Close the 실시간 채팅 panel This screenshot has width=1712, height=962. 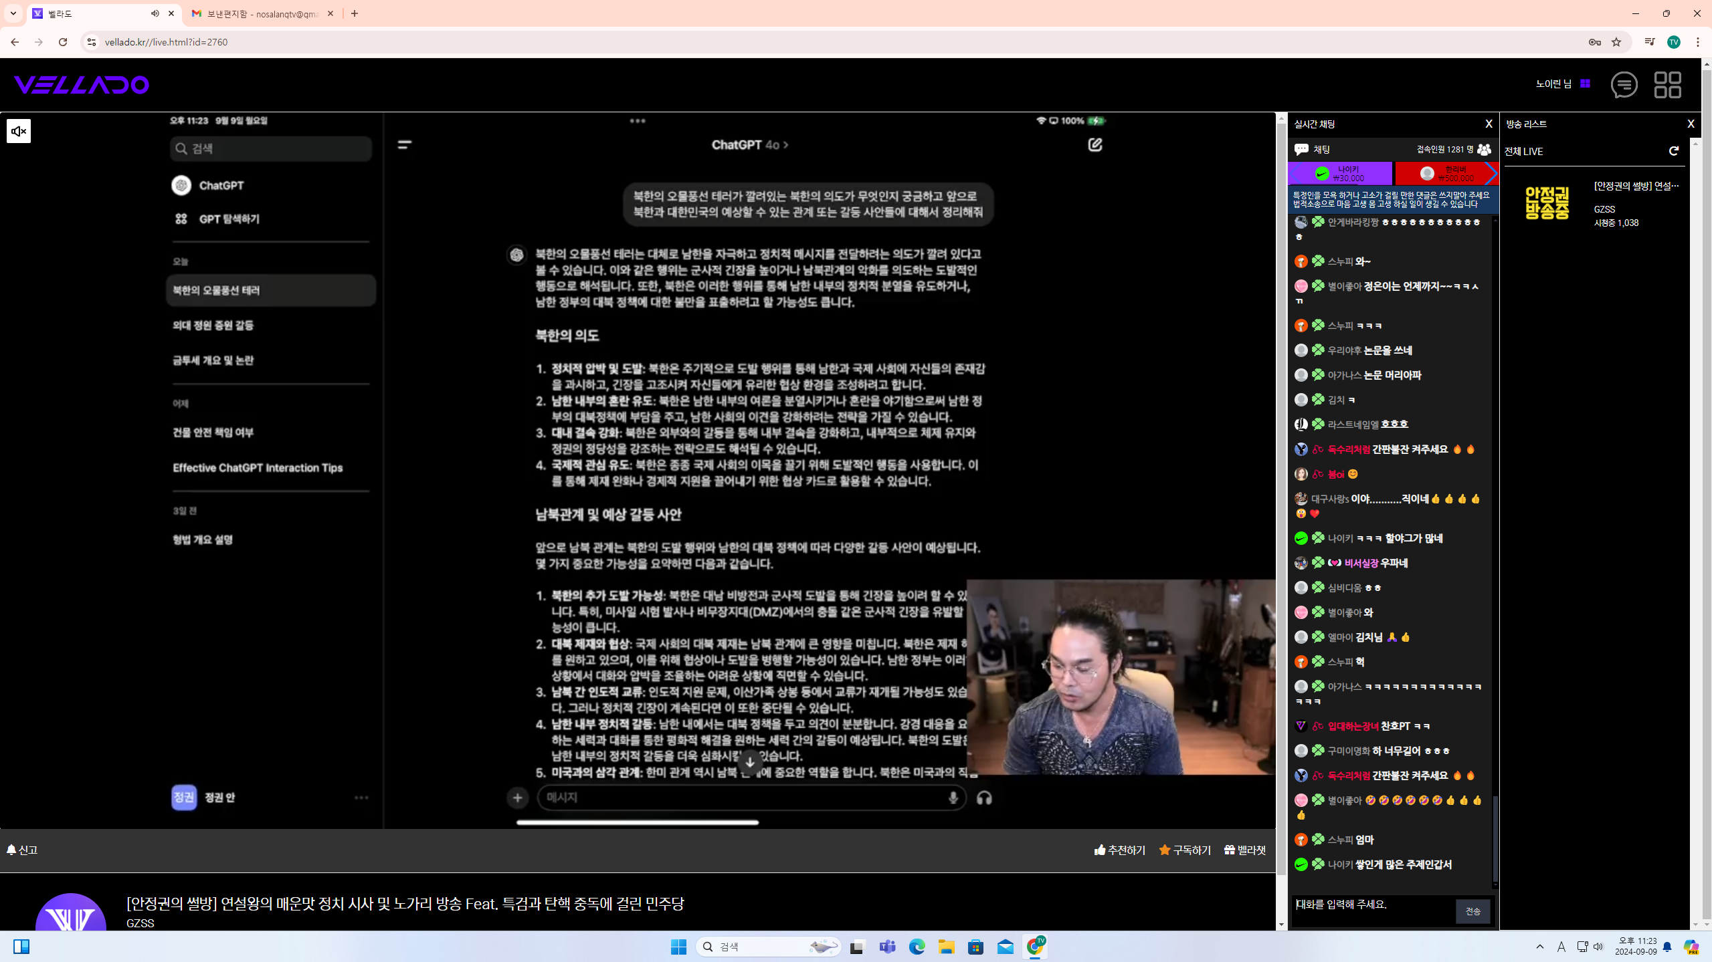pyautogui.click(x=1489, y=124)
